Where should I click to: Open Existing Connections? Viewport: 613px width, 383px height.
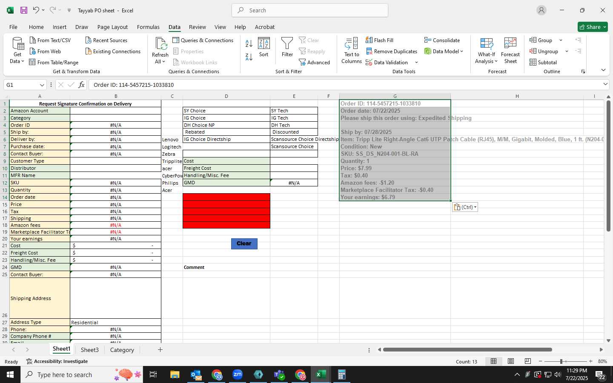click(113, 51)
